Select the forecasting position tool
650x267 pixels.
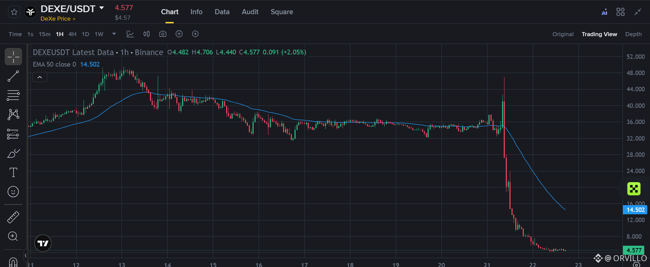pyautogui.click(x=13, y=134)
